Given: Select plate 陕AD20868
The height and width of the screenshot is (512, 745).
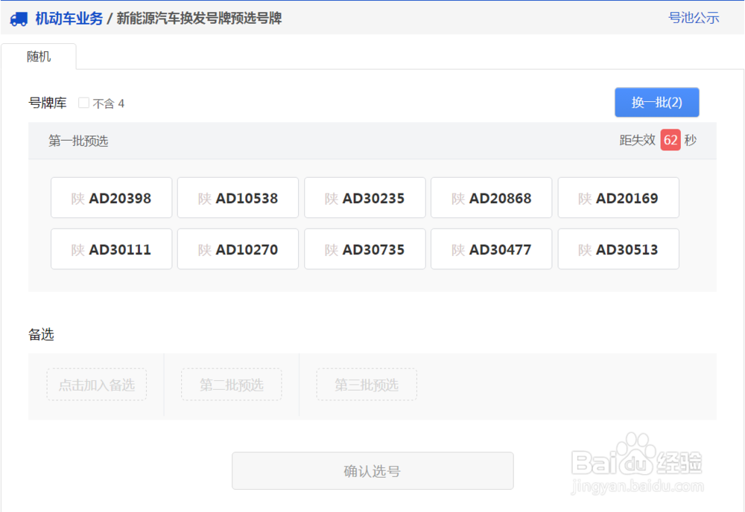Looking at the screenshot, I should (491, 197).
